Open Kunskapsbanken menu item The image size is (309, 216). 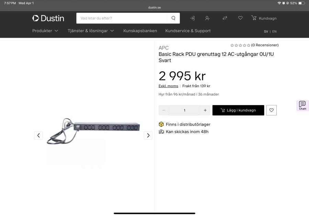point(140,31)
